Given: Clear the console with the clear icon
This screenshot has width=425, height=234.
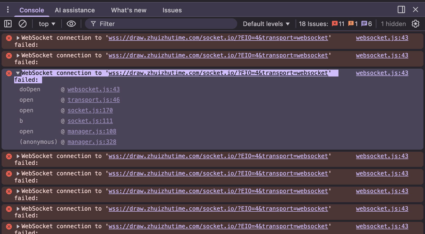Looking at the screenshot, I should click(23, 24).
